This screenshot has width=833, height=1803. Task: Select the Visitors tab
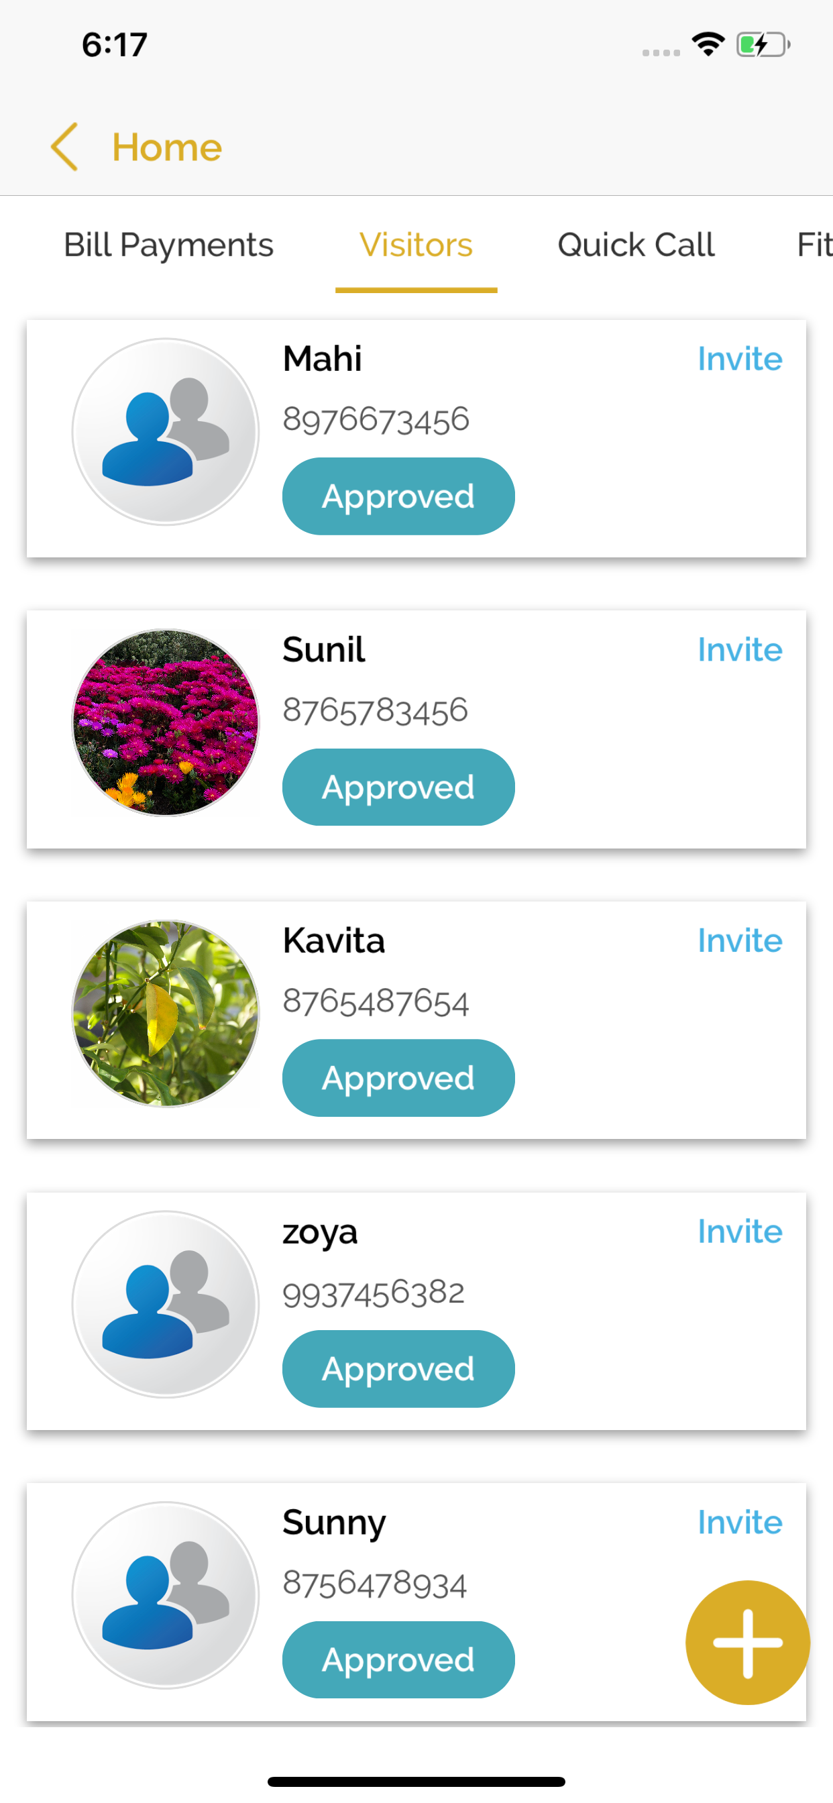pyautogui.click(x=416, y=245)
